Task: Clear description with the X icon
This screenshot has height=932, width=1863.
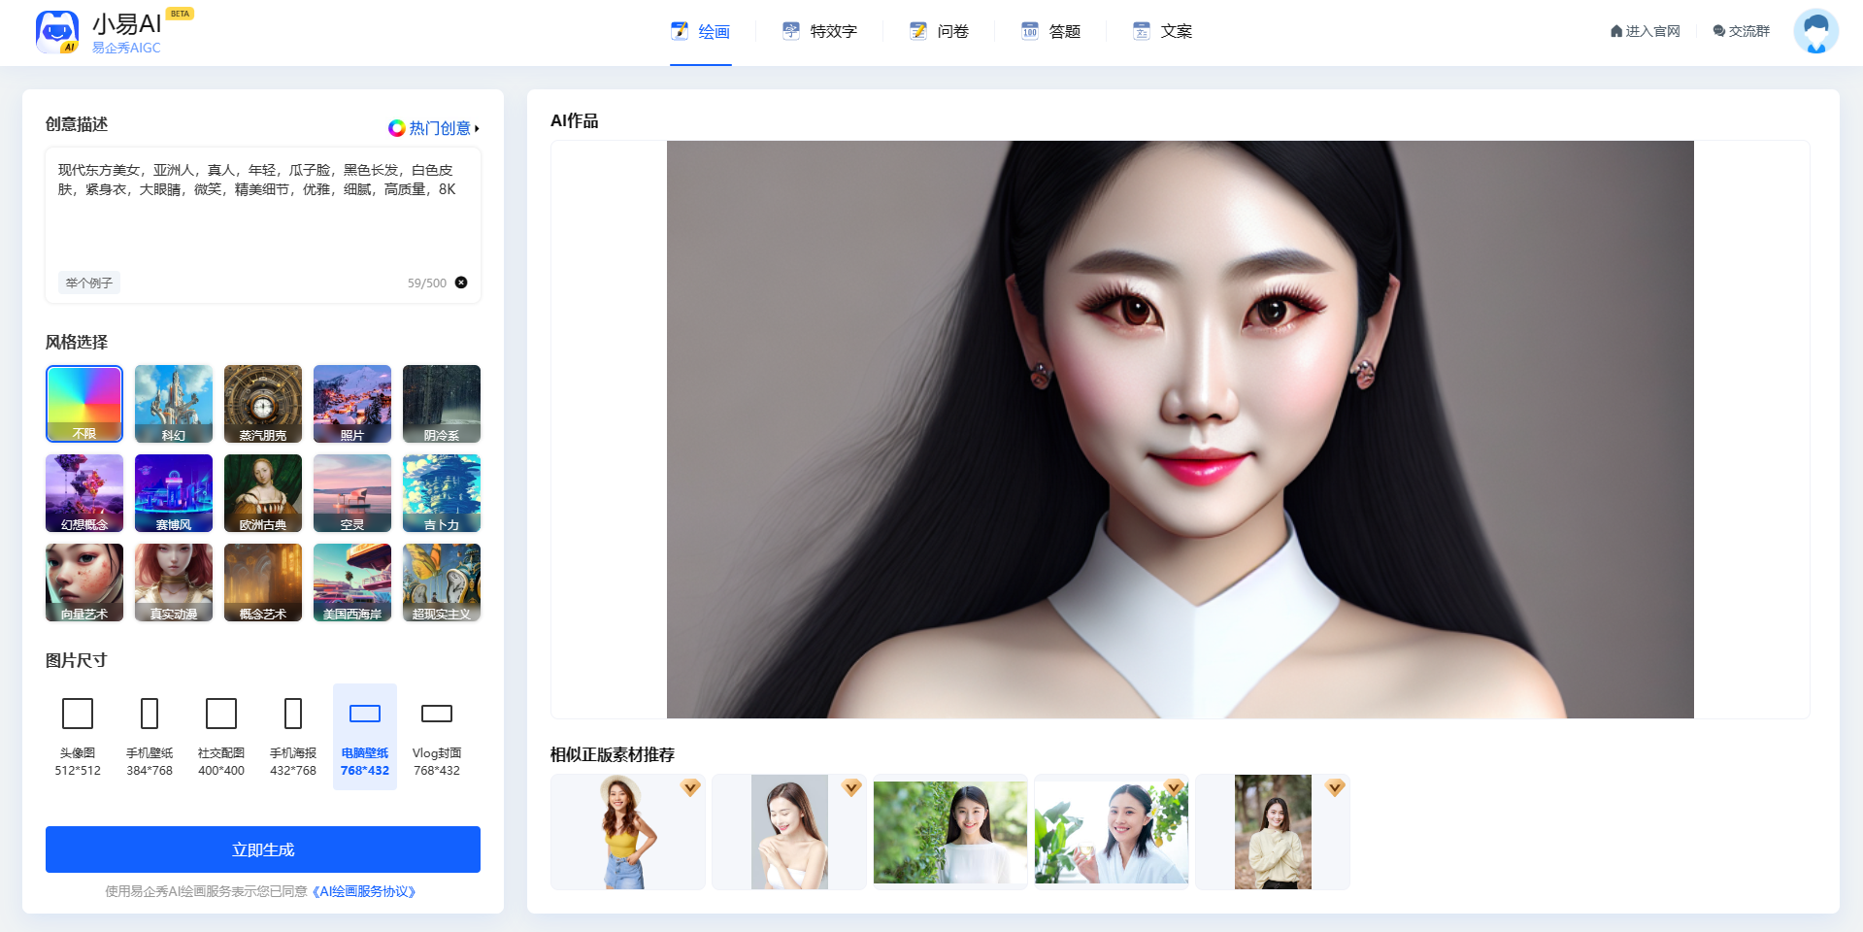Action: click(461, 283)
